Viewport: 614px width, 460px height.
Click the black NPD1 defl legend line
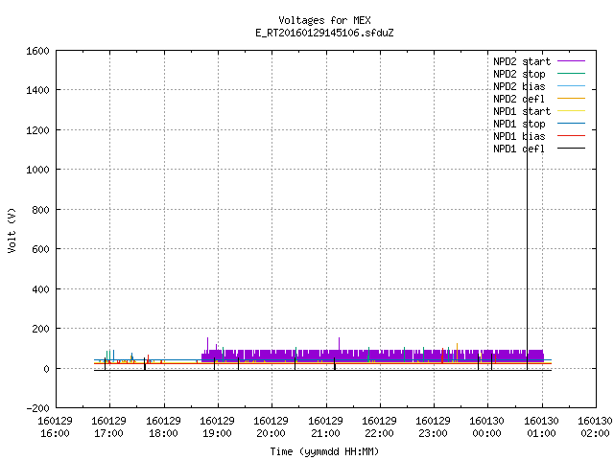click(571, 149)
